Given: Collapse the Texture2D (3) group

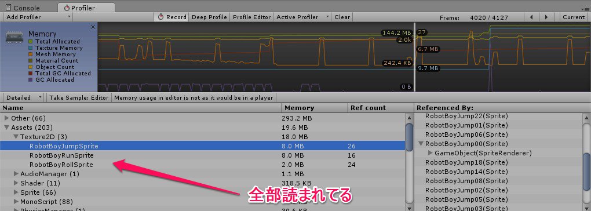Looking at the screenshot, I should [16, 137].
